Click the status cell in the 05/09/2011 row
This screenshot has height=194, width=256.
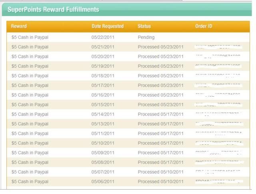coord(161,153)
